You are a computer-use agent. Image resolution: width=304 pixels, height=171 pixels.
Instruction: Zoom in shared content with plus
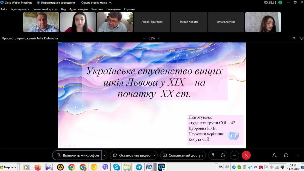pyautogui.click(x=159, y=38)
